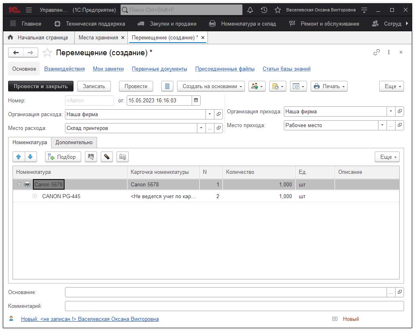The width and height of the screenshot is (415, 331).
Task: Open the Печать dropdown menu
Action: pos(329,86)
